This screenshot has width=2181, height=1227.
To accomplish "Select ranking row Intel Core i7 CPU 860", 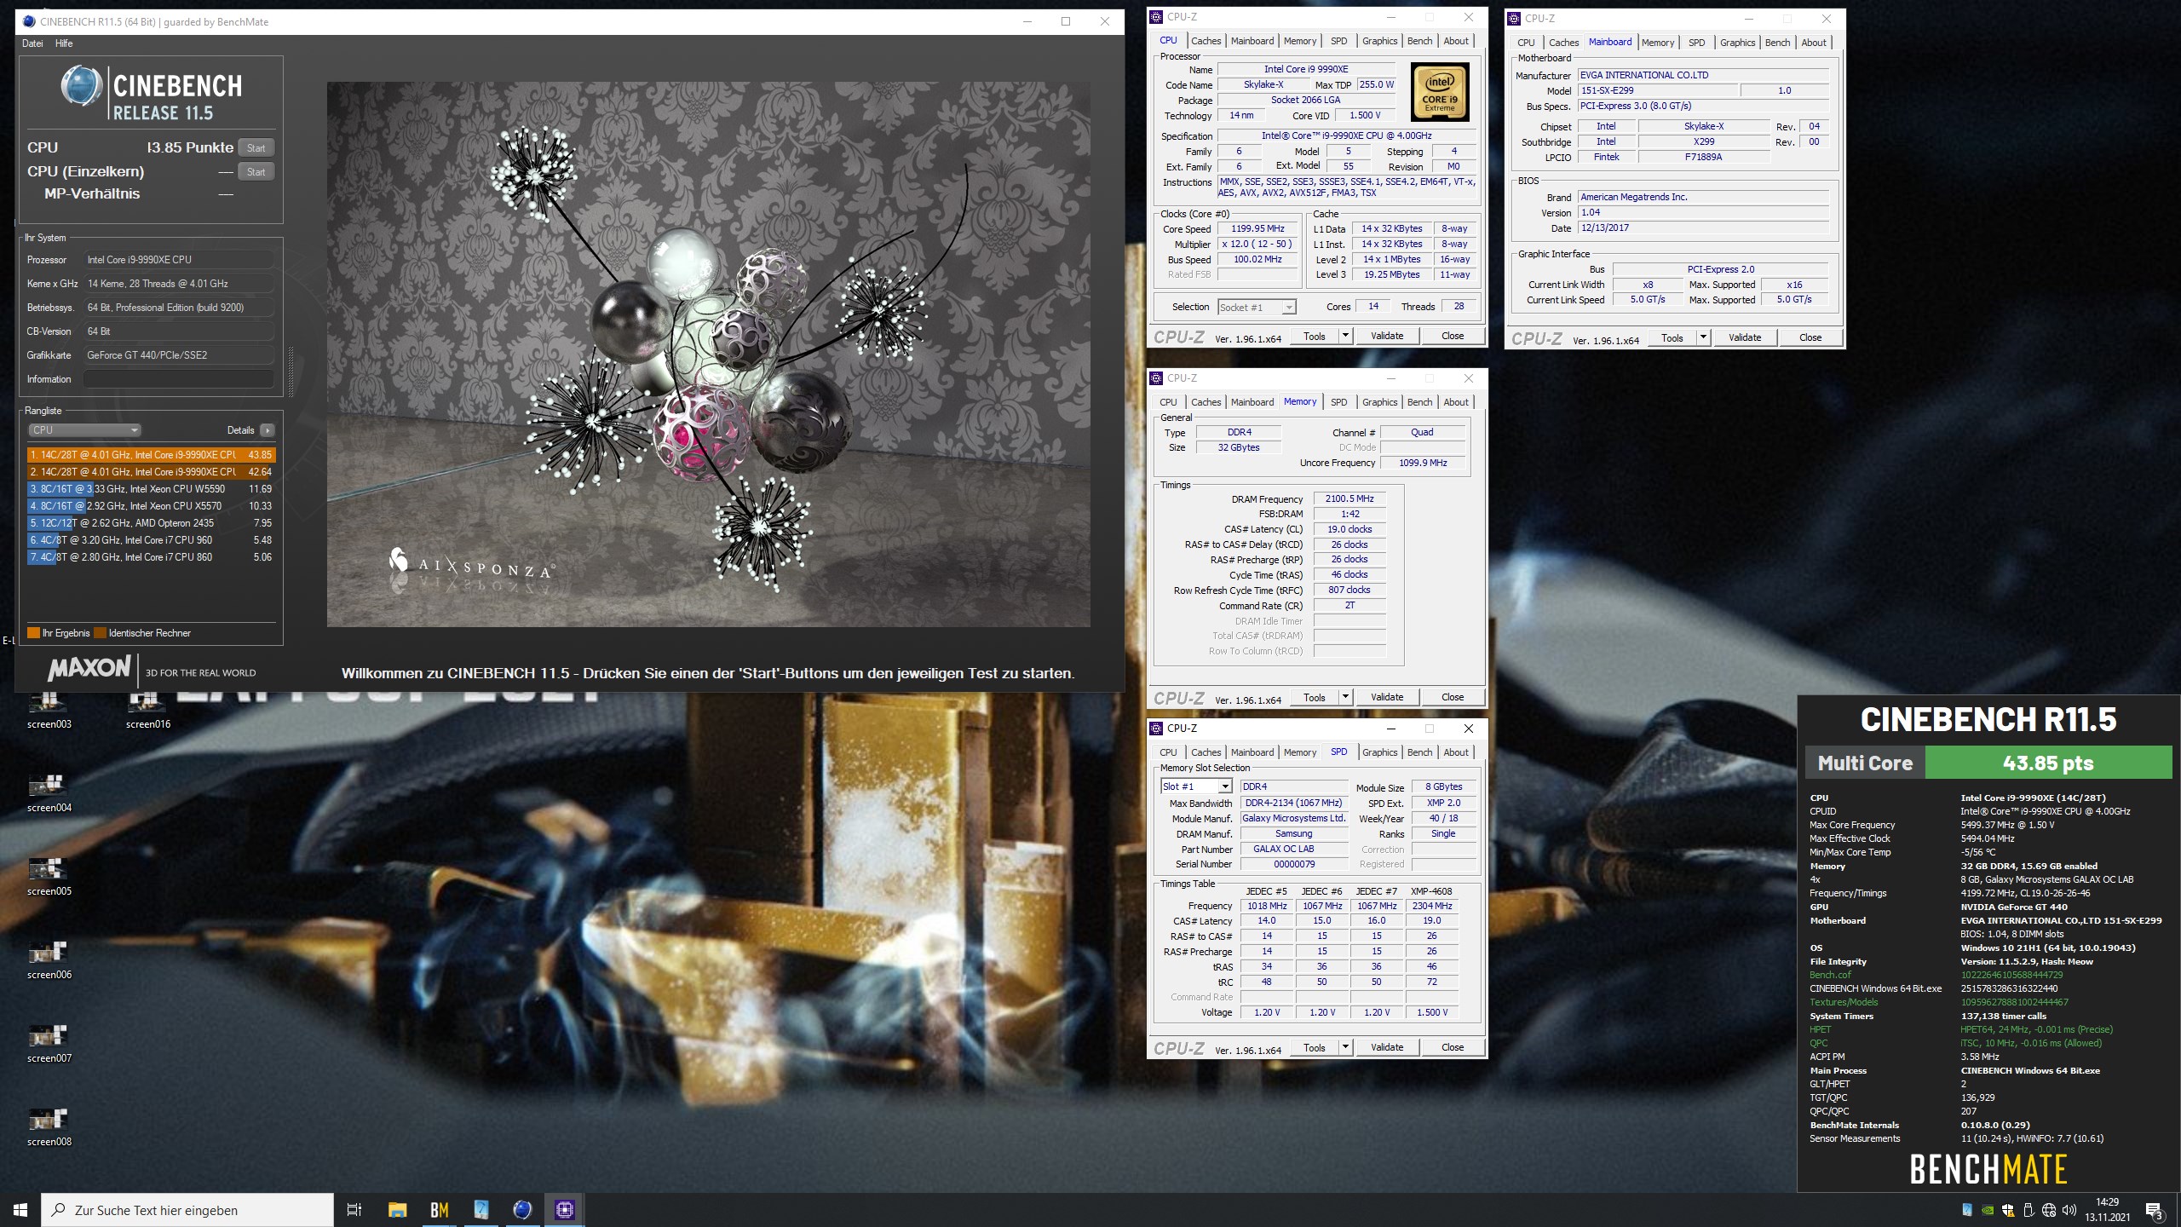I will [x=152, y=557].
